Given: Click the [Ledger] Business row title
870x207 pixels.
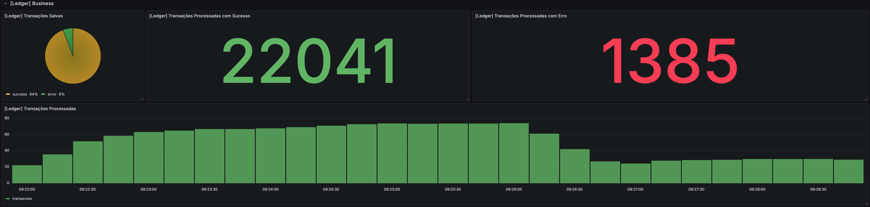Looking at the screenshot, I should point(32,3).
